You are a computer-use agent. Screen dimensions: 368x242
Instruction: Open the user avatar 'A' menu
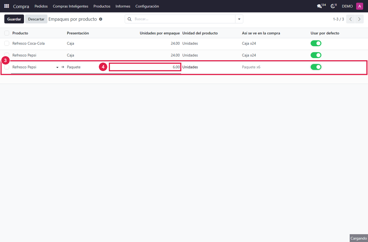click(x=359, y=6)
